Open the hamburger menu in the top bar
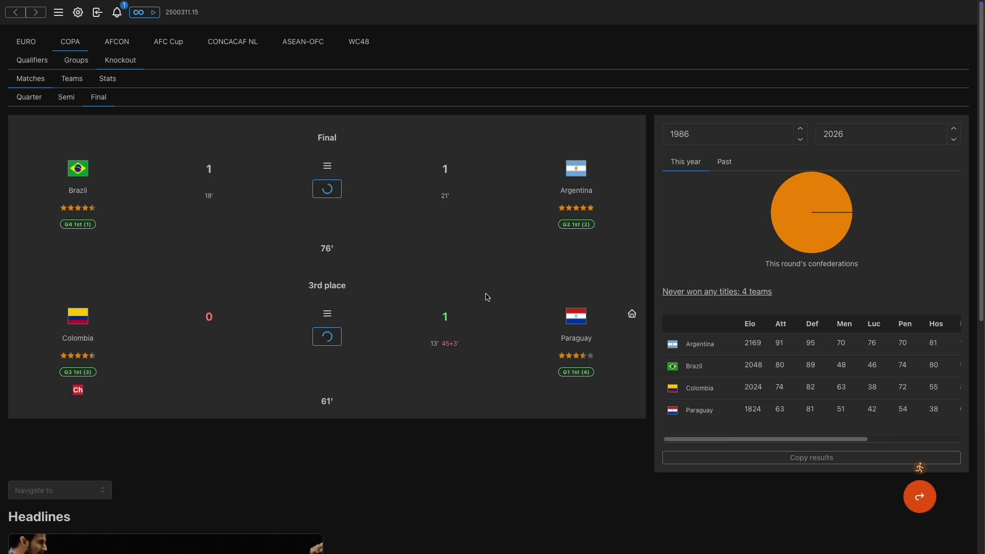The width and height of the screenshot is (985, 554). coord(58,12)
